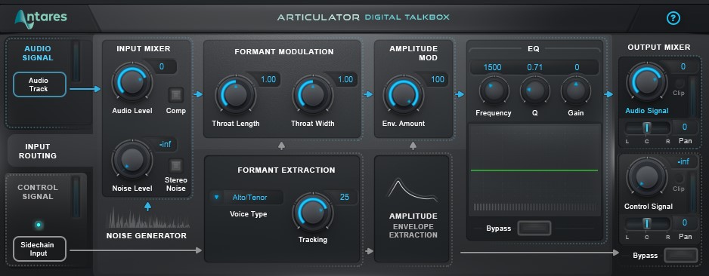Click the Audio Signal pan slider
Image resolution: width=709 pixels, height=276 pixels.
[647, 127]
